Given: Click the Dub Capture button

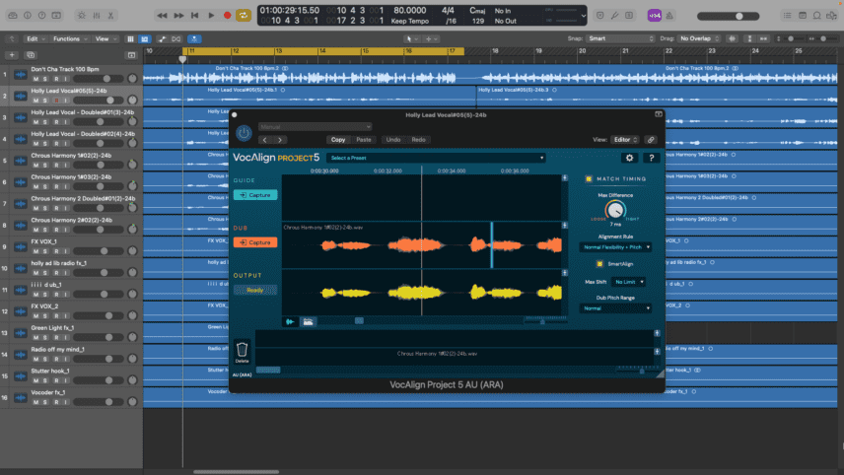Looking at the screenshot, I should (x=255, y=242).
